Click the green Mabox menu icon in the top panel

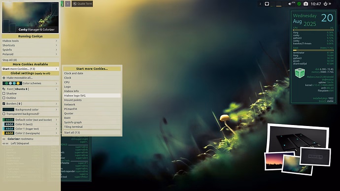[62, 3]
